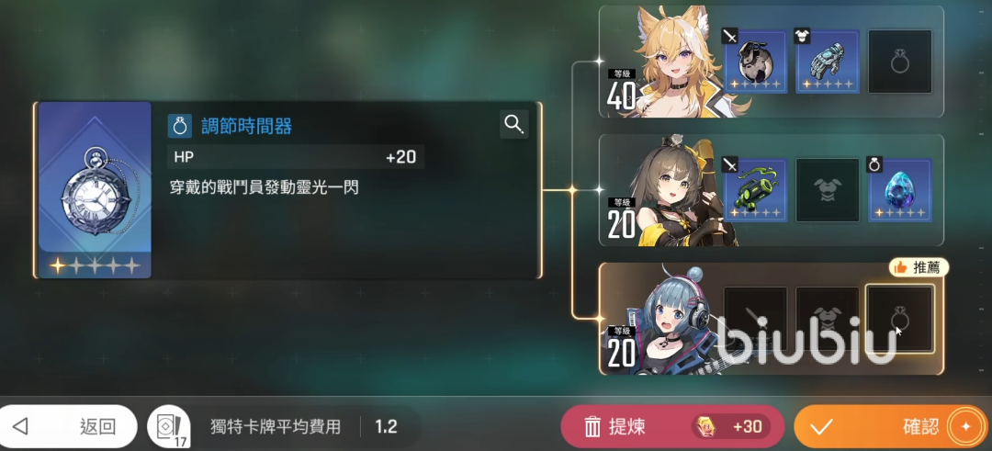The height and width of the screenshot is (451, 992).
Task: Click the 推薦 recommended badge
Action: point(919,267)
